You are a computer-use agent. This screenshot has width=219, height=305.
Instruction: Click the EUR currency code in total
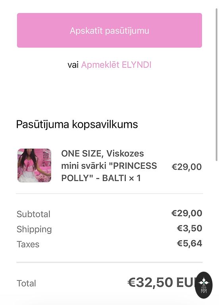point(186,282)
